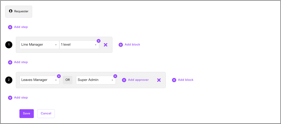The image size is (281, 124).
Task: Click plus icon of Add step above step 1
Action: [x=10, y=27]
